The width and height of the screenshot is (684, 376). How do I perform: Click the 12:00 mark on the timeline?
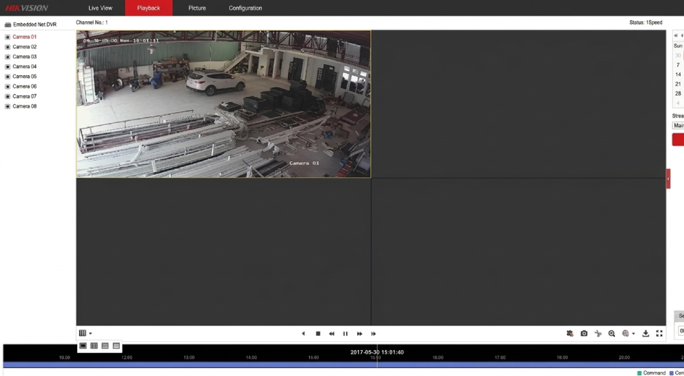click(127, 358)
